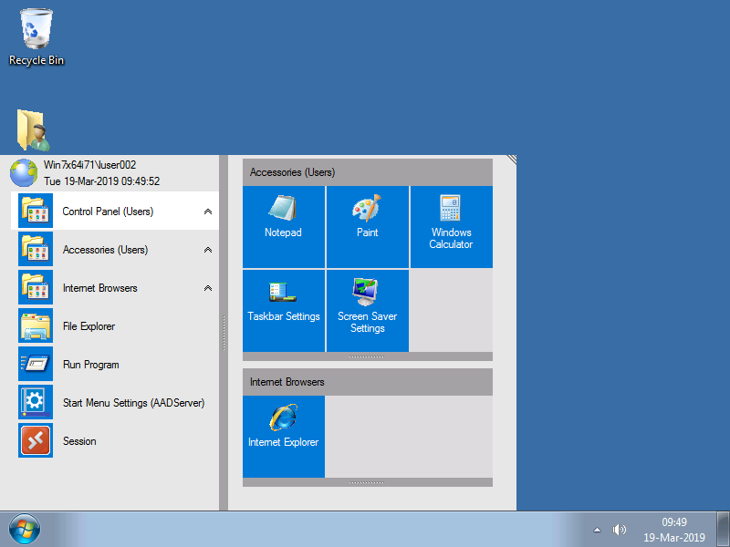This screenshot has height=547, width=730.
Task: Launch Paint from the Accessories tiles
Action: click(367, 226)
